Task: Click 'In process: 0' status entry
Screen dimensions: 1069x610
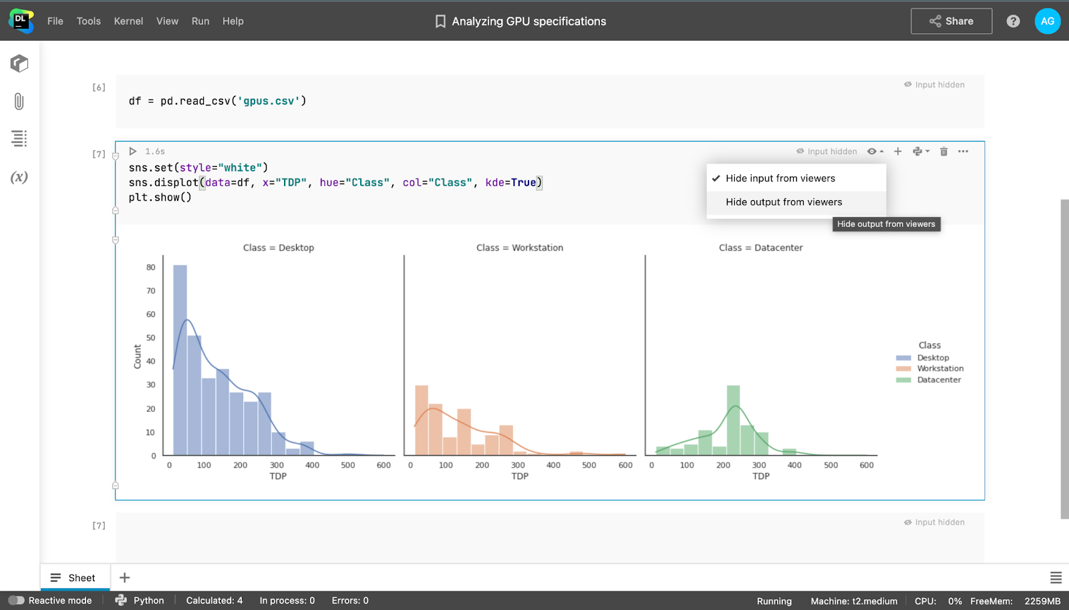Action: [x=287, y=601]
